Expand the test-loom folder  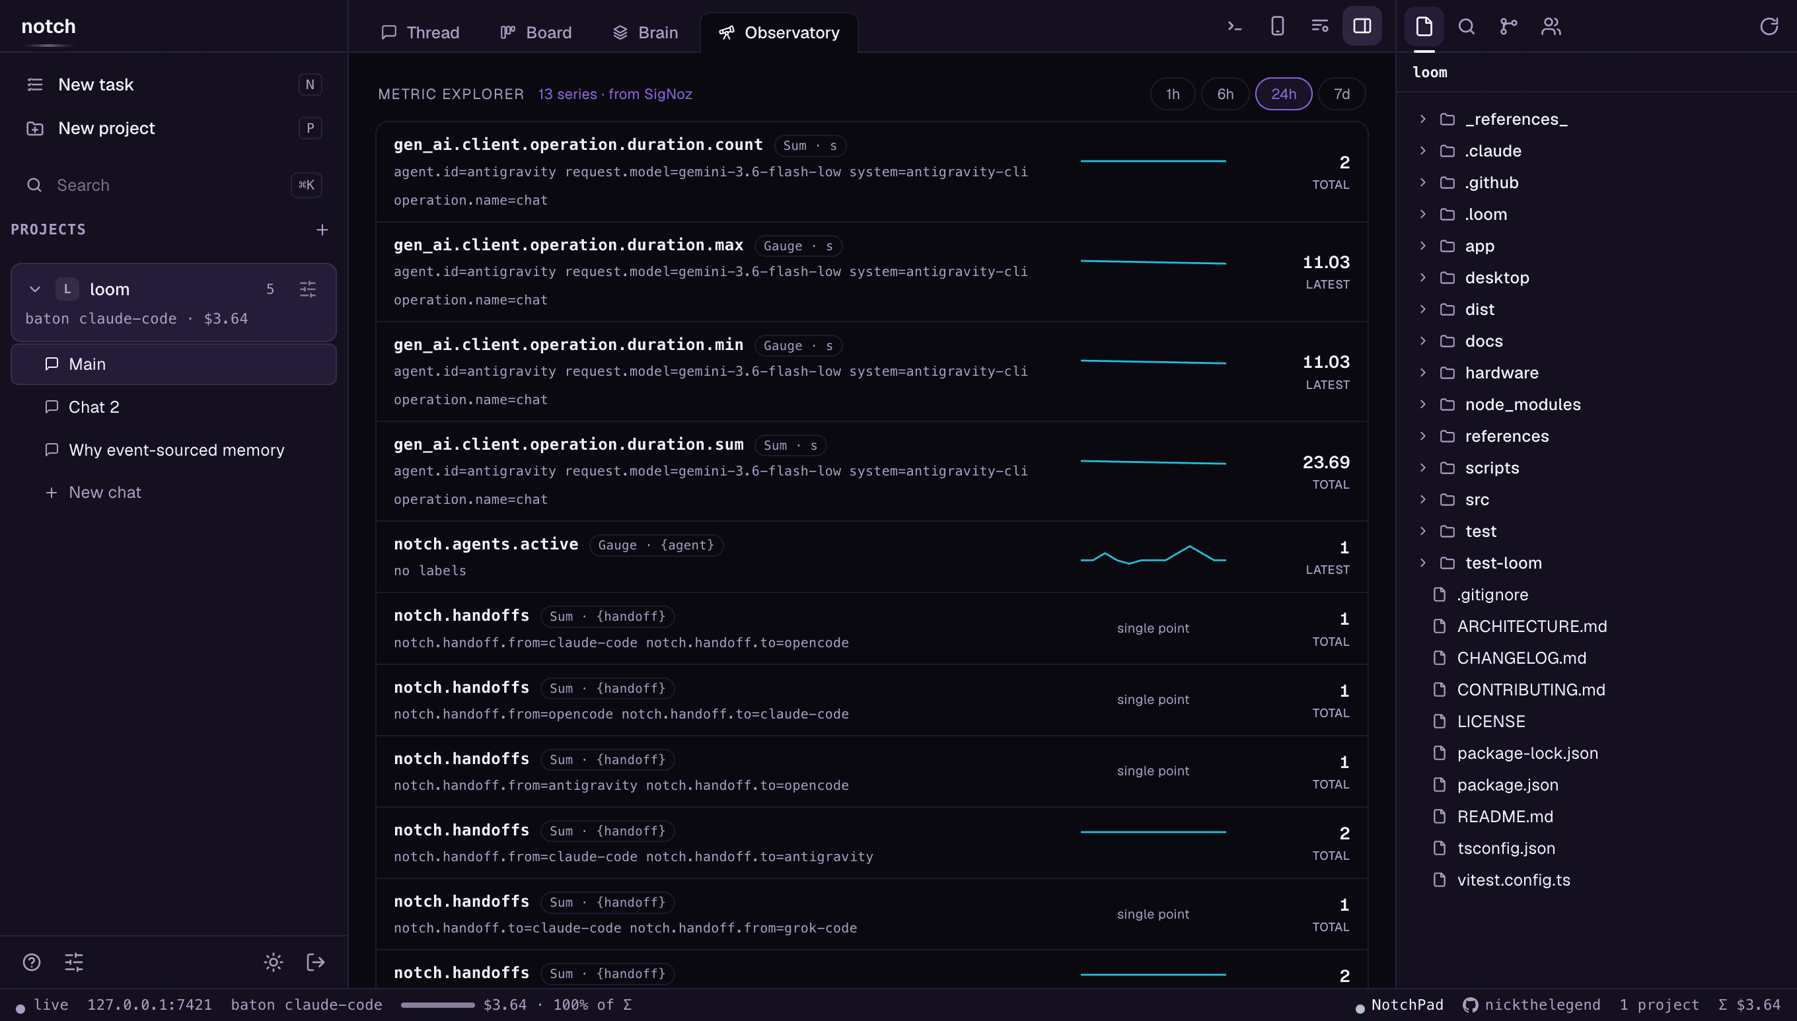coord(1422,563)
